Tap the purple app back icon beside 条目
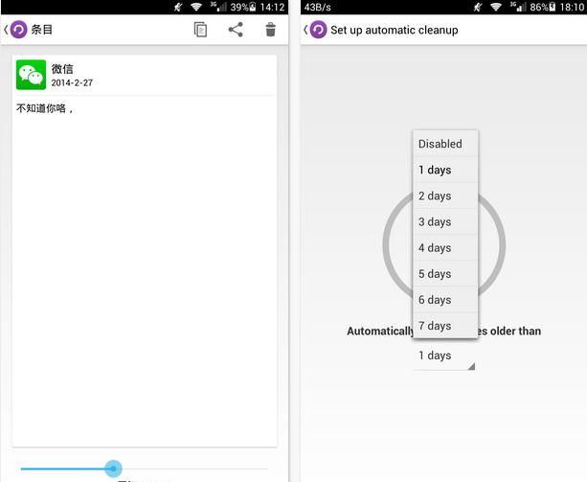 point(17,30)
